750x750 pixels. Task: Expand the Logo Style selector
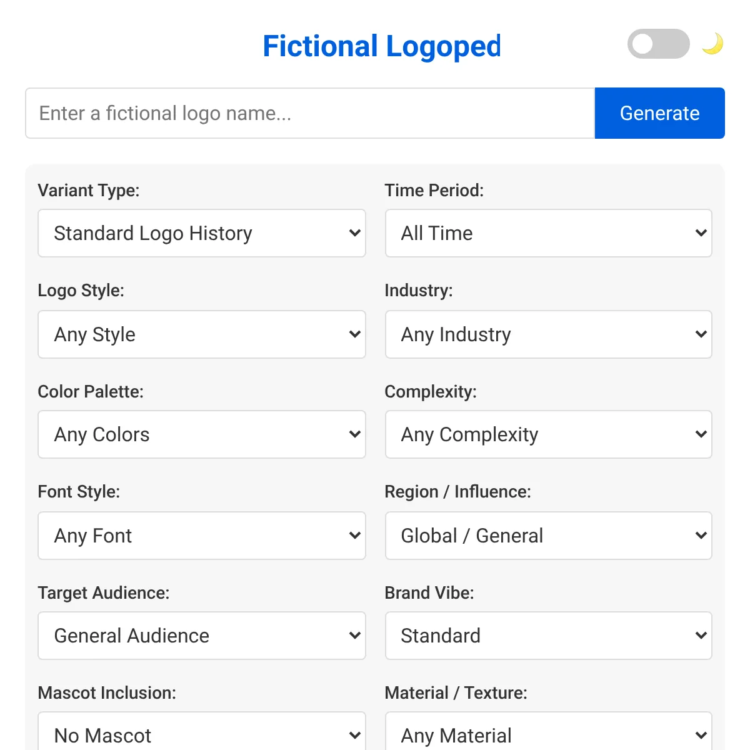[x=202, y=334]
